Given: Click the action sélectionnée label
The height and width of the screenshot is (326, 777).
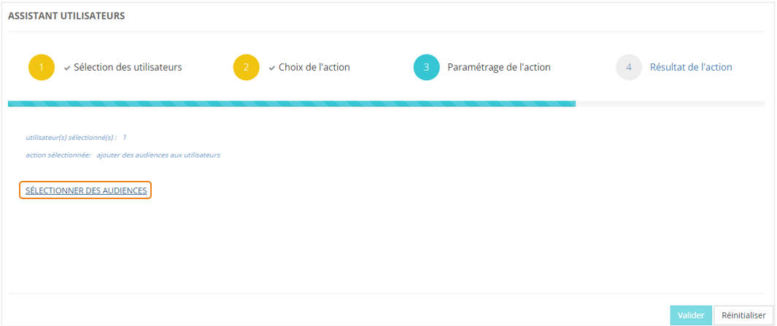Looking at the screenshot, I should 58,155.
